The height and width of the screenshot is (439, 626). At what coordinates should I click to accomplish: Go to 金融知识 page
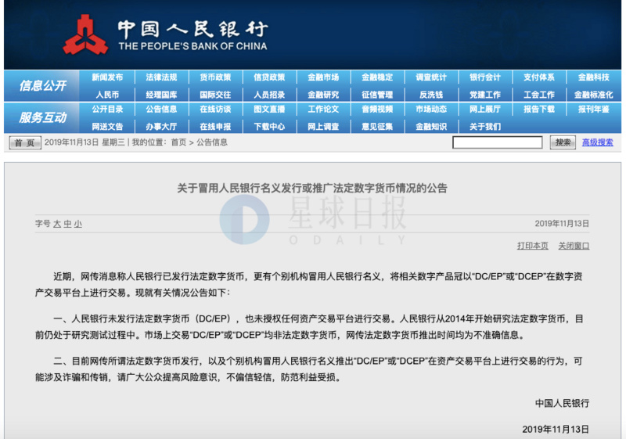431,127
